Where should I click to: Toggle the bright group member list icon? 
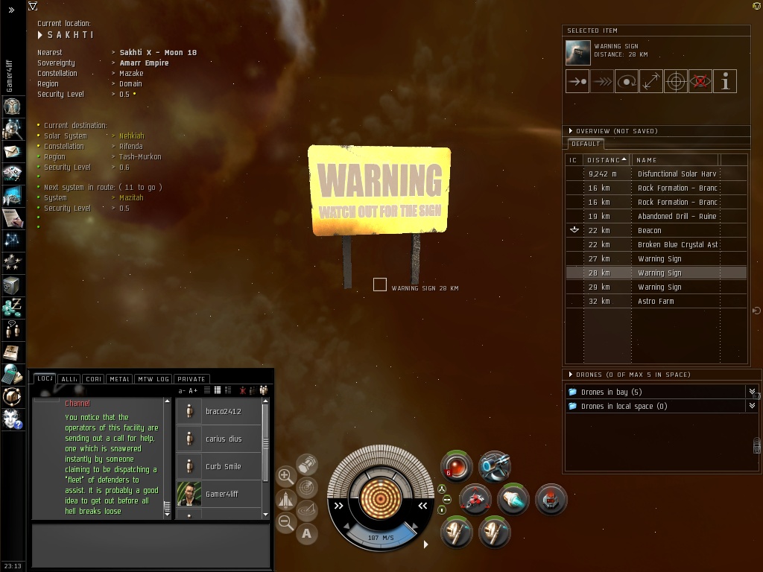(x=264, y=390)
